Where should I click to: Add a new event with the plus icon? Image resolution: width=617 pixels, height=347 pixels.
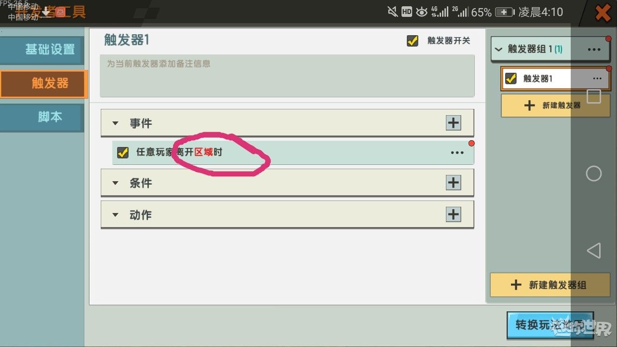point(453,123)
